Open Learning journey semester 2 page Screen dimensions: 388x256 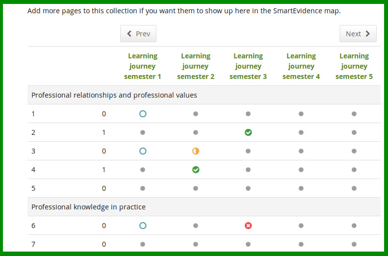(196, 66)
